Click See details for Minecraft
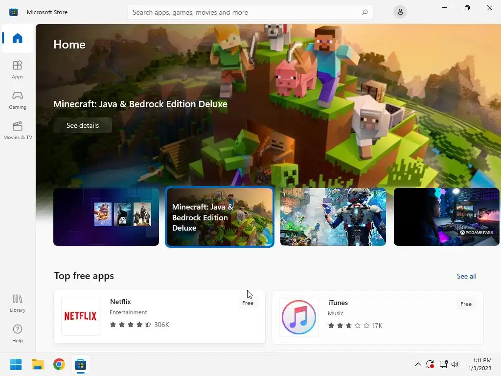The width and height of the screenshot is (501, 376). [83, 125]
